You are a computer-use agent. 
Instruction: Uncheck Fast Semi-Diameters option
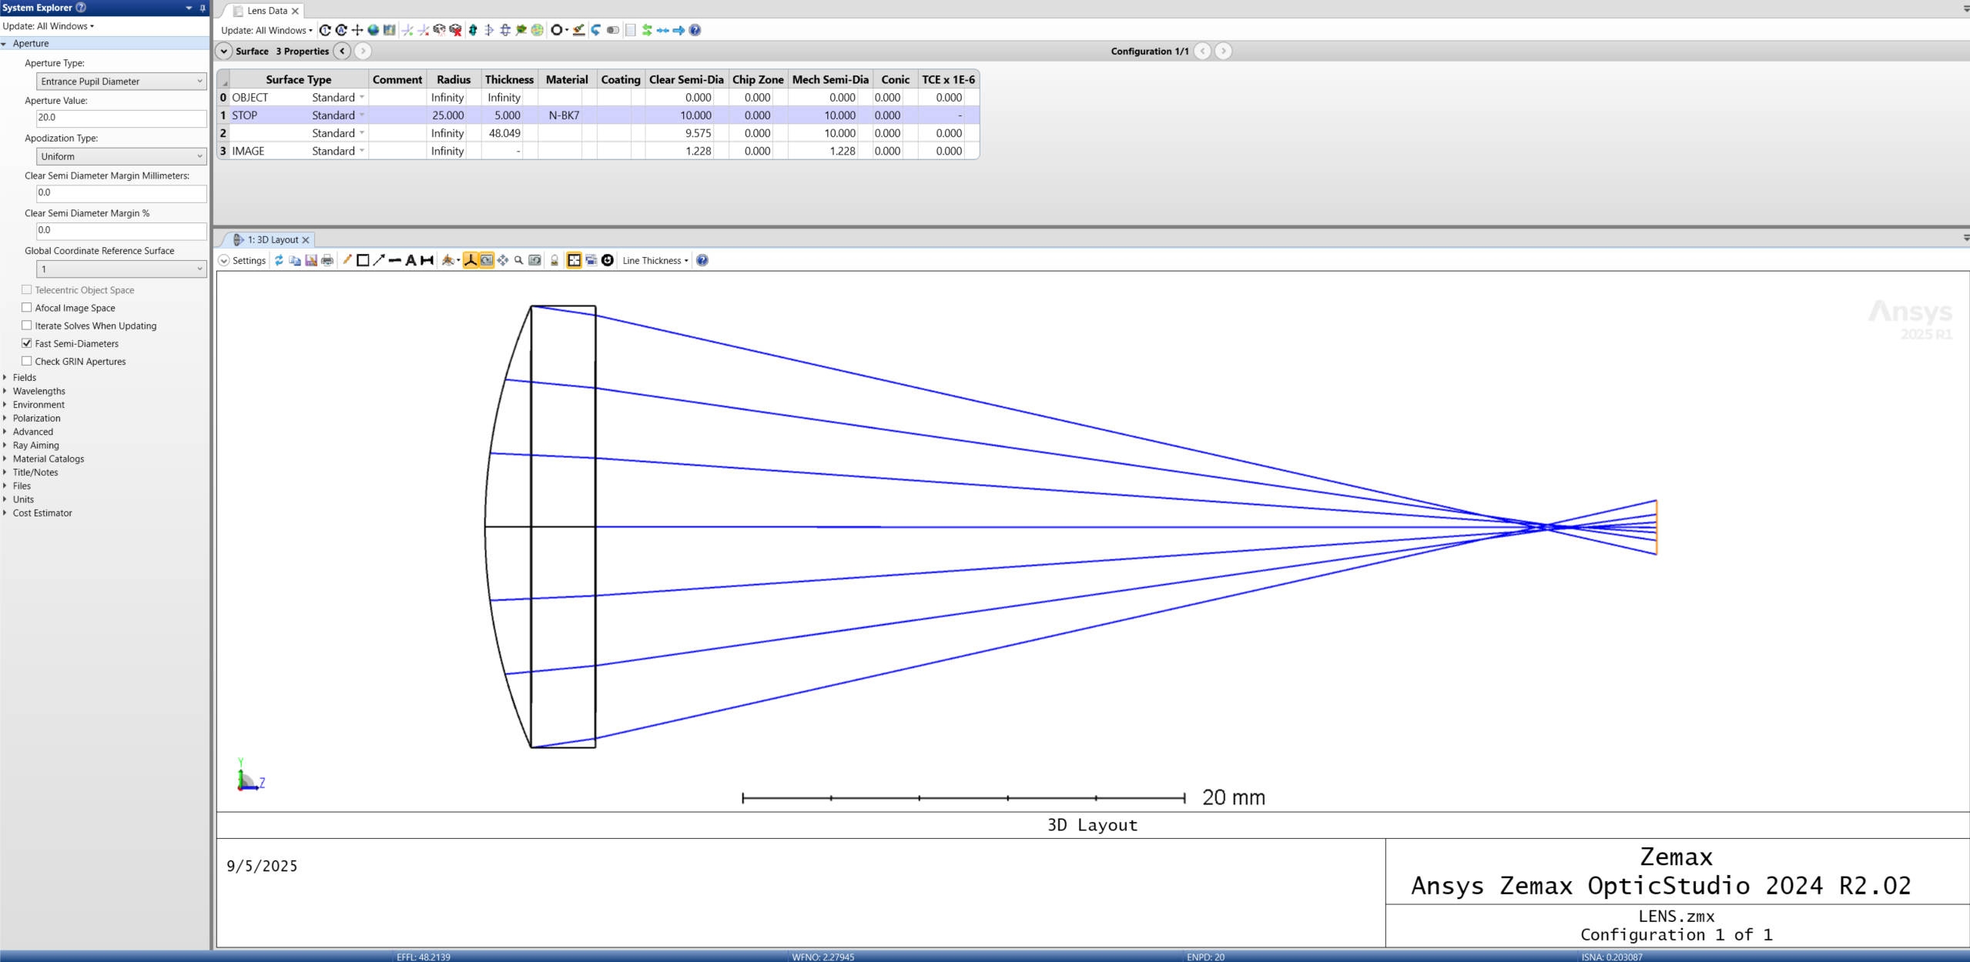pyautogui.click(x=27, y=343)
